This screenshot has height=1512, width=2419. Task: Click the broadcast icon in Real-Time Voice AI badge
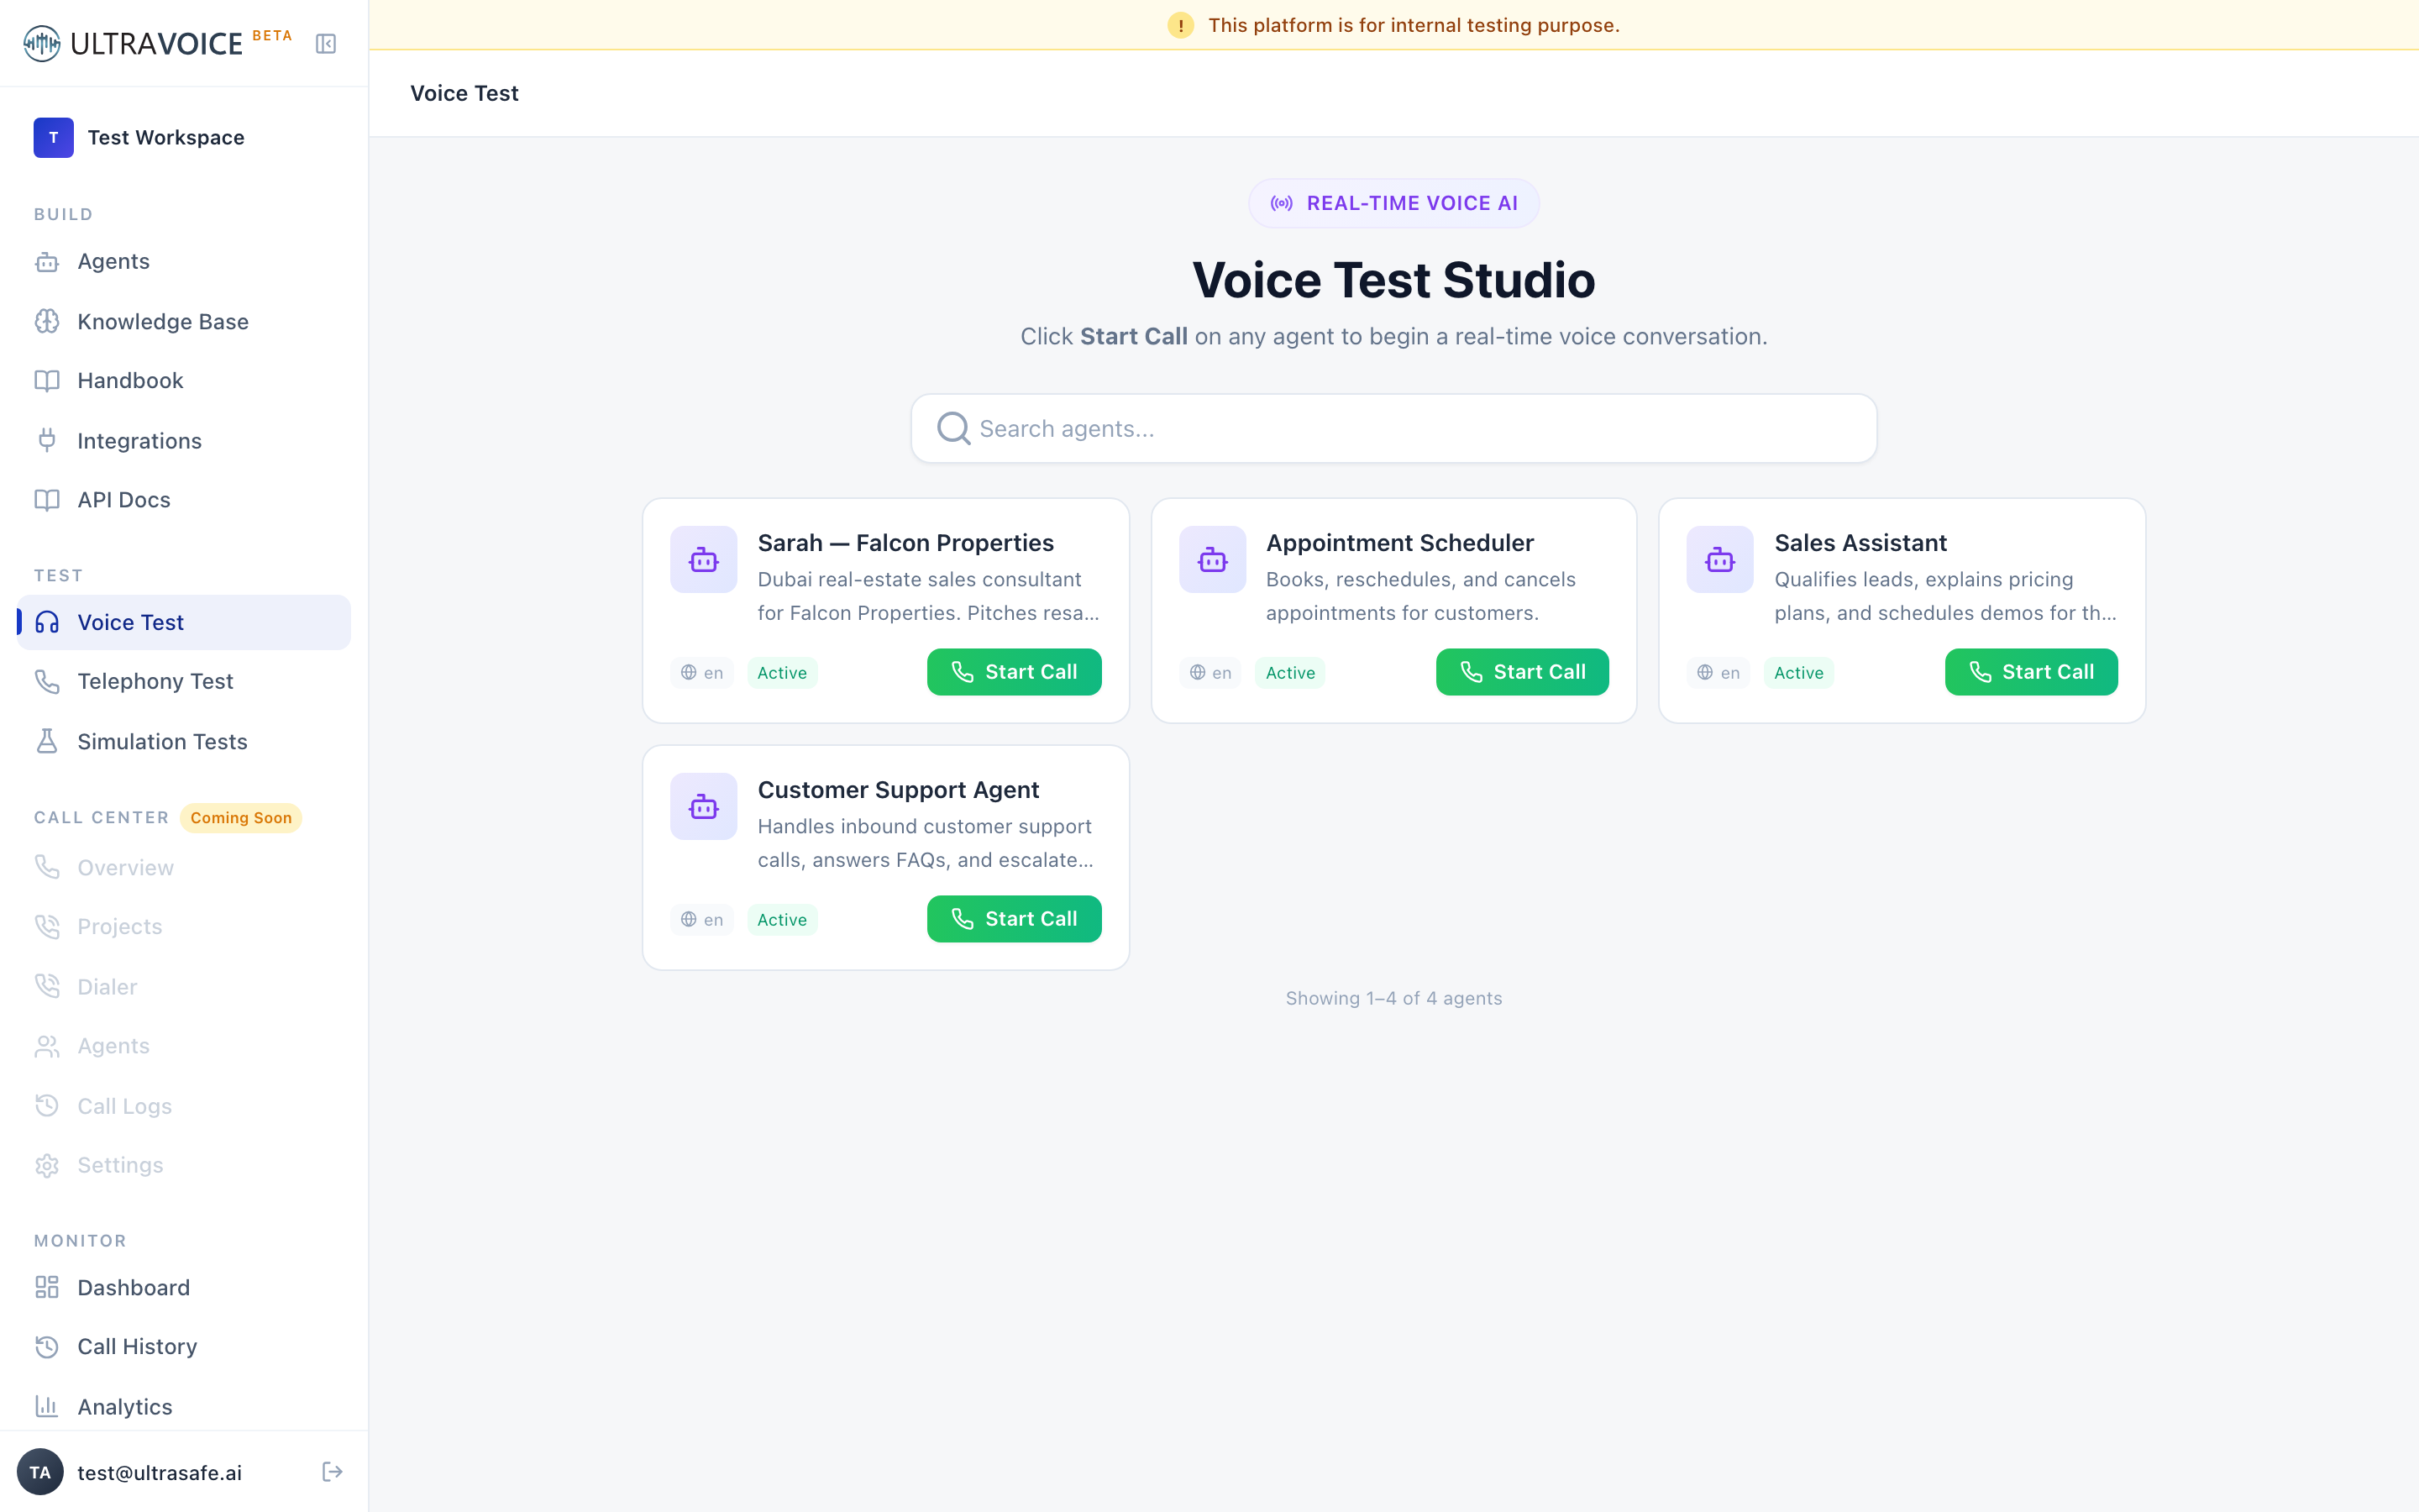tap(1282, 203)
